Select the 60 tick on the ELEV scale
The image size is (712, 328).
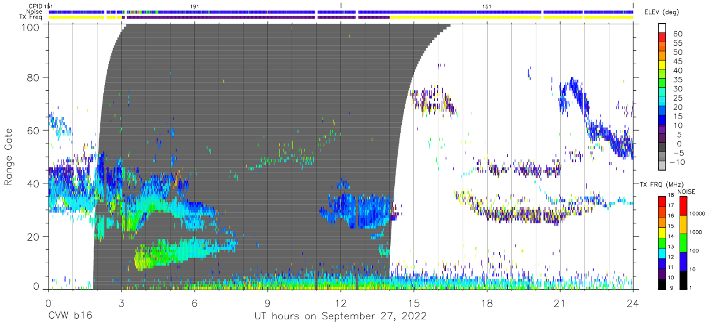[678, 34]
